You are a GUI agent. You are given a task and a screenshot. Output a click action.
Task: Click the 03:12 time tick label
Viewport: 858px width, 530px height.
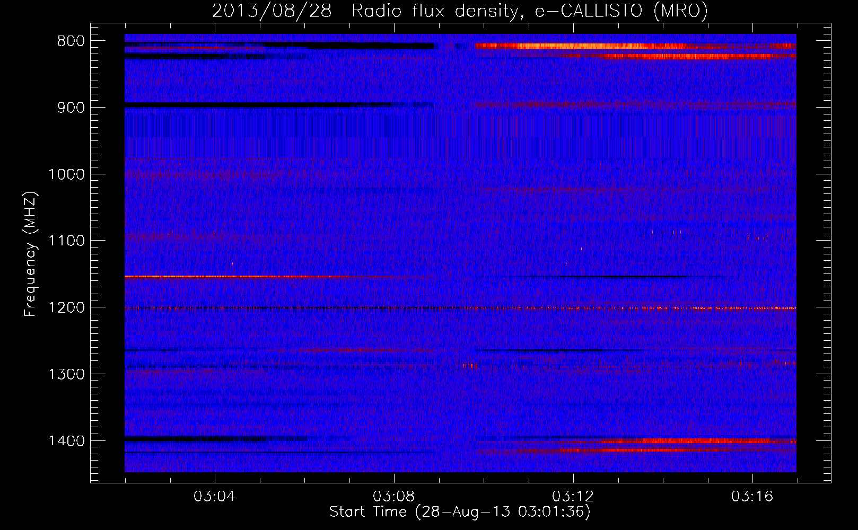pos(573,497)
